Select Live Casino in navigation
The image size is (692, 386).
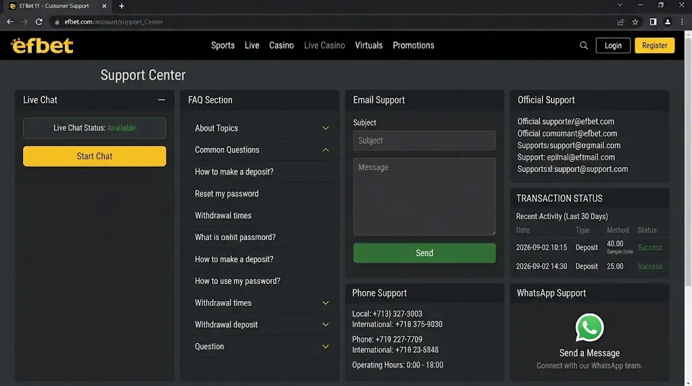click(324, 45)
